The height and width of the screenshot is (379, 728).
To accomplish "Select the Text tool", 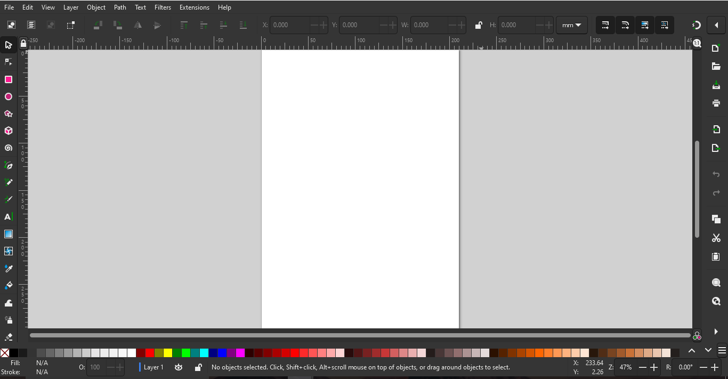I will coord(9,216).
